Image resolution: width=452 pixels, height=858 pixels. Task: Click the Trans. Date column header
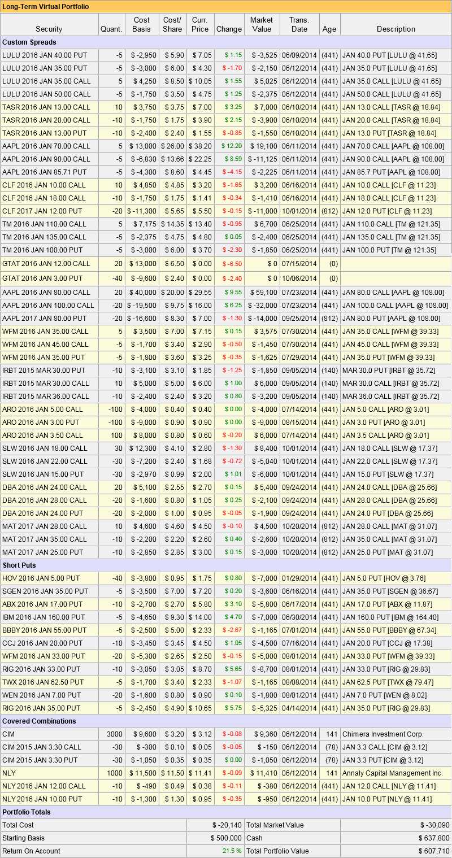(x=299, y=24)
